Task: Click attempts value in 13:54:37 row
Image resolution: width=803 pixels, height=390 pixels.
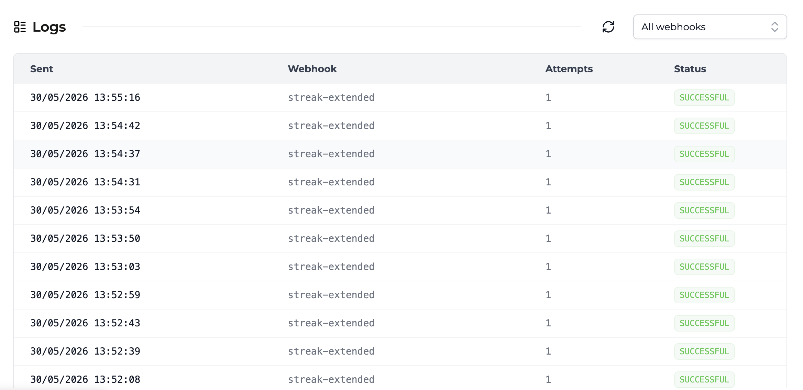Action: tap(548, 154)
